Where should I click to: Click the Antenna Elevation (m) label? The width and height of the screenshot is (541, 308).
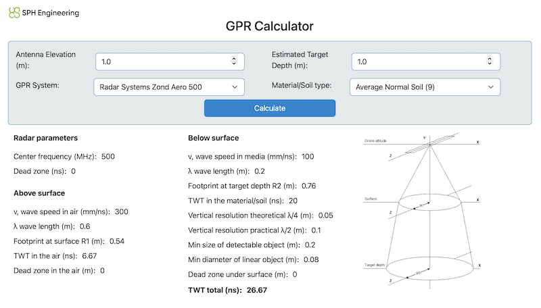(45, 60)
